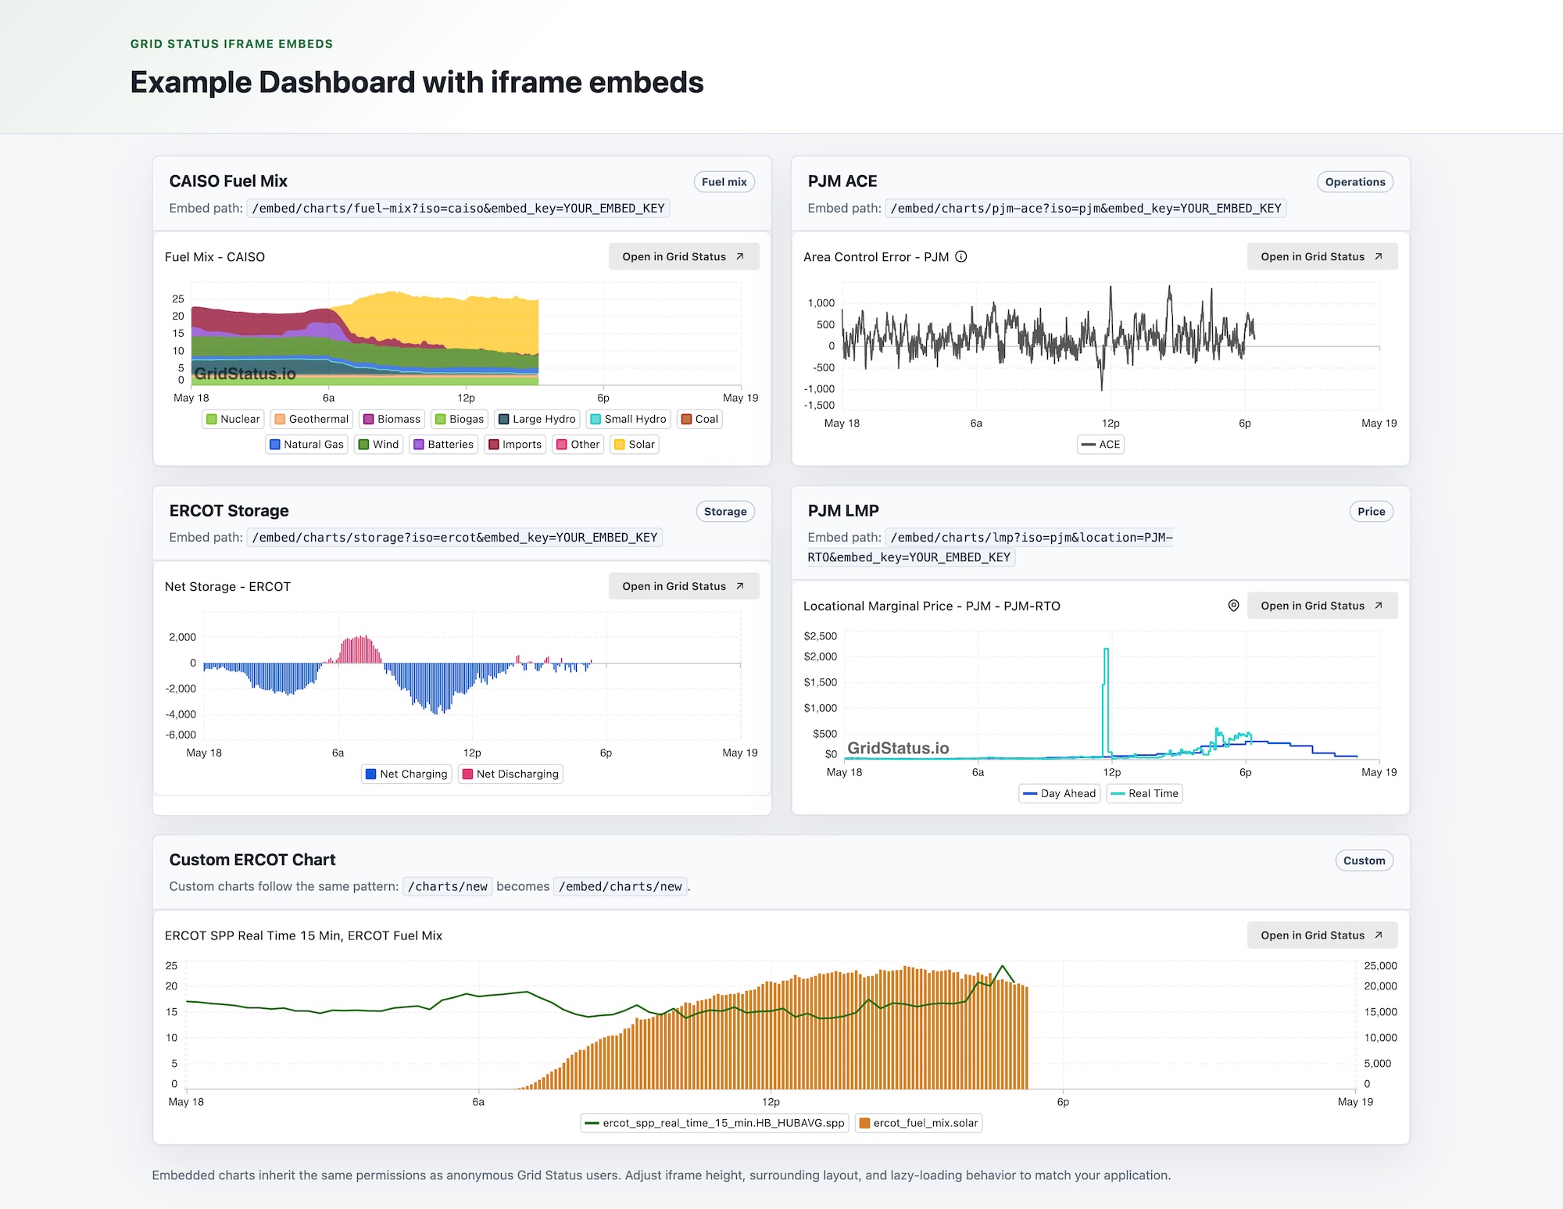Click ERCOT SPP Real Time chart title
Image resolution: width=1563 pixels, height=1209 pixels.
[x=303, y=936]
